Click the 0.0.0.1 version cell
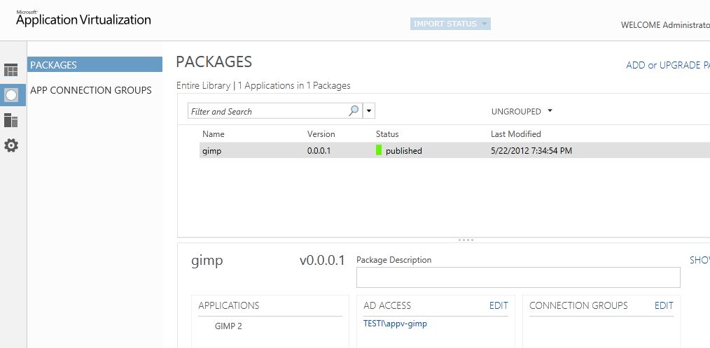Viewport: 710px width, 348px height. point(319,151)
